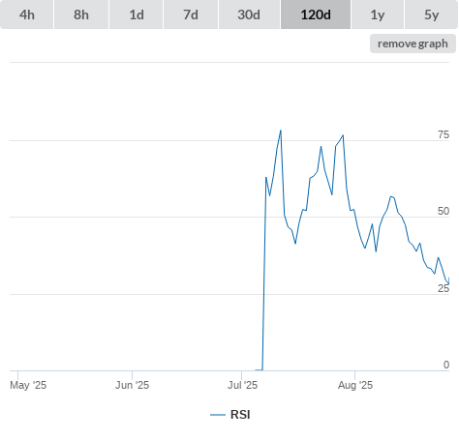Click the Jul '25 axis label
Screen dimensions: 459x440
coord(242,385)
